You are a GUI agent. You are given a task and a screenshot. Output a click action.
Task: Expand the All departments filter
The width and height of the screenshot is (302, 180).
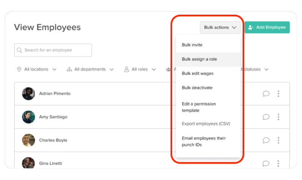click(x=90, y=69)
